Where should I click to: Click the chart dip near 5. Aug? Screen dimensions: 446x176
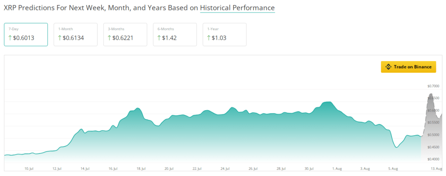[x=396, y=147]
